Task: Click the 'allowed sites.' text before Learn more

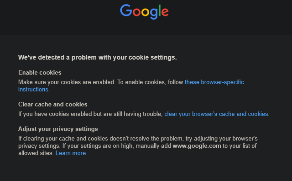Action: click(36, 153)
